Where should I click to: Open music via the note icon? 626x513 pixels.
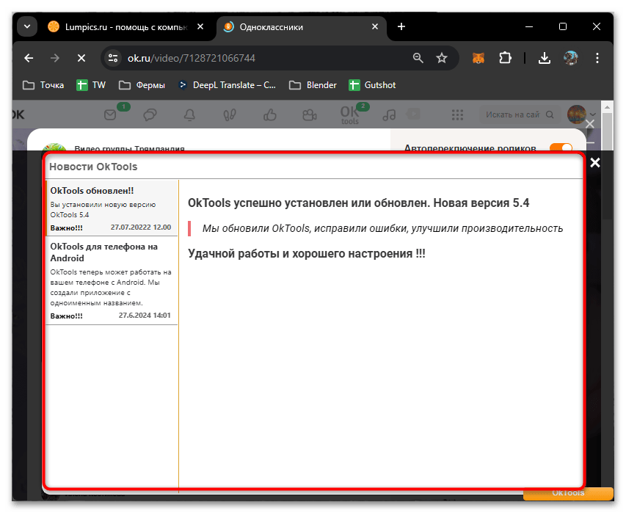pos(390,114)
